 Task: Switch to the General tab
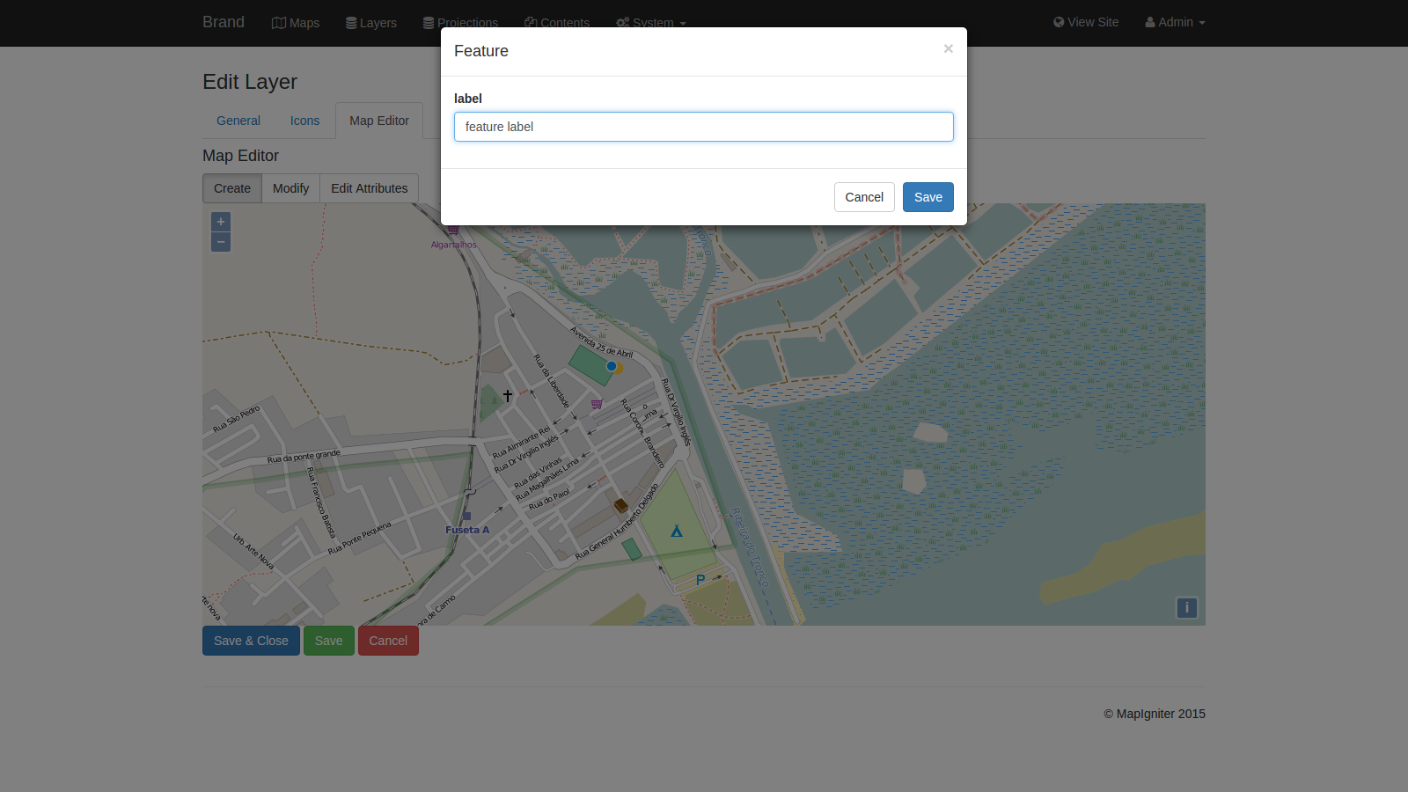238,121
